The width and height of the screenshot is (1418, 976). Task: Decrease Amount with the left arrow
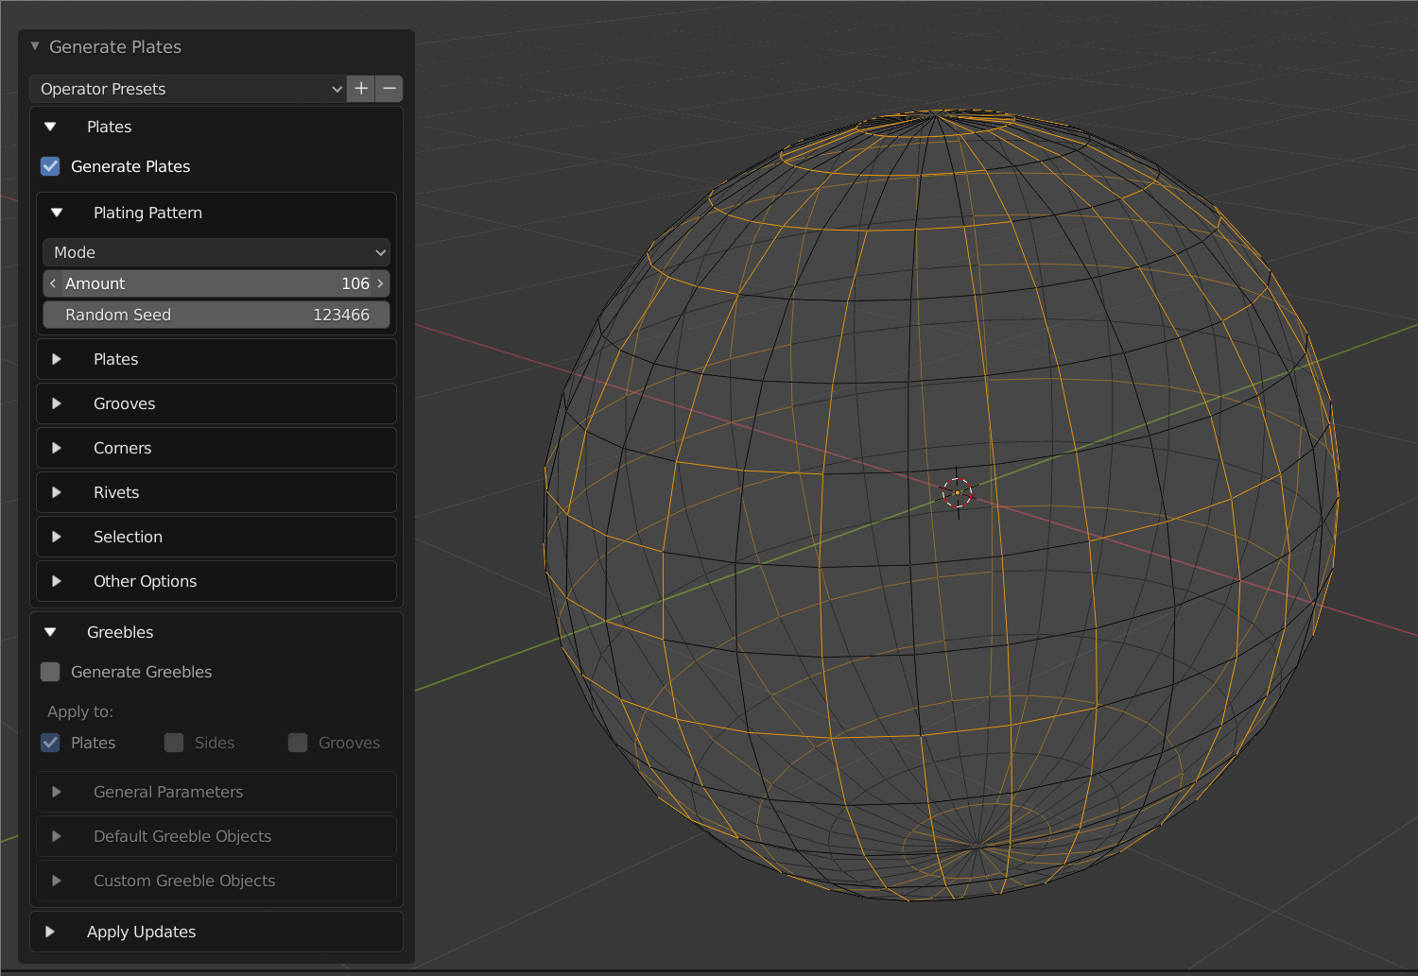pyautogui.click(x=53, y=283)
